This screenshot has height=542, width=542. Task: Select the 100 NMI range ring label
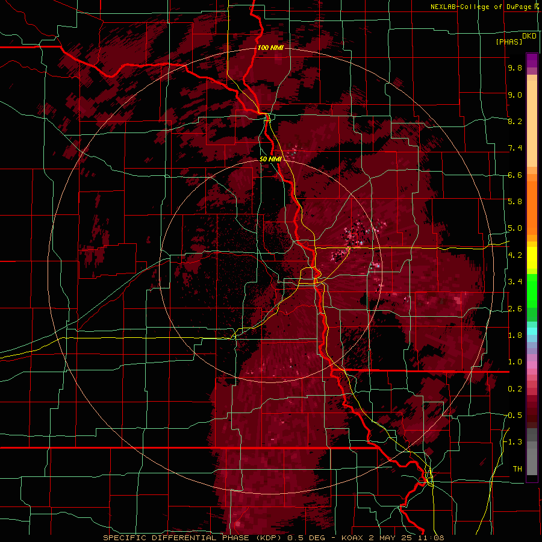pyautogui.click(x=270, y=48)
